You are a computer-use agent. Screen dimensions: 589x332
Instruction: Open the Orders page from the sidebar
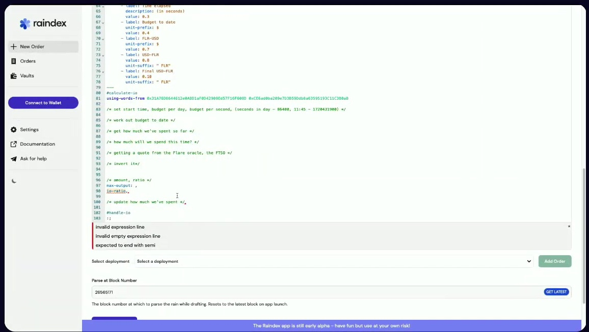pos(28,61)
